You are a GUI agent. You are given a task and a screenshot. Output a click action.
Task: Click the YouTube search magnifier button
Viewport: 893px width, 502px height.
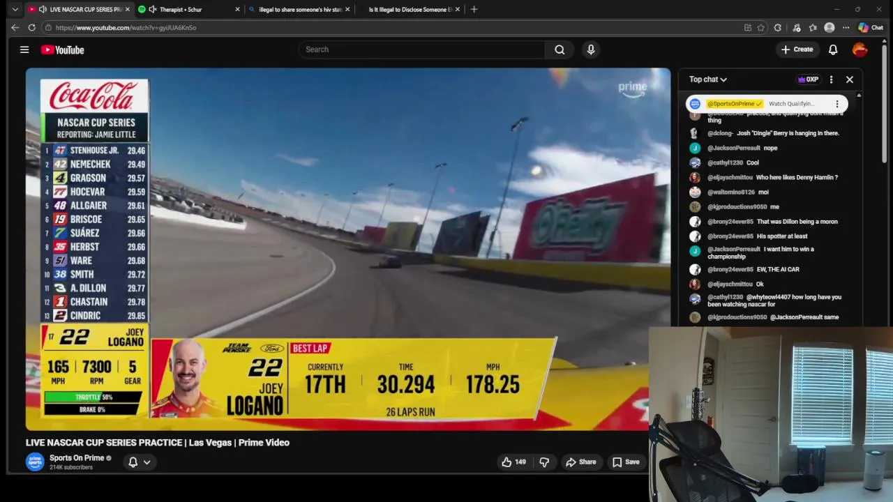click(x=560, y=50)
